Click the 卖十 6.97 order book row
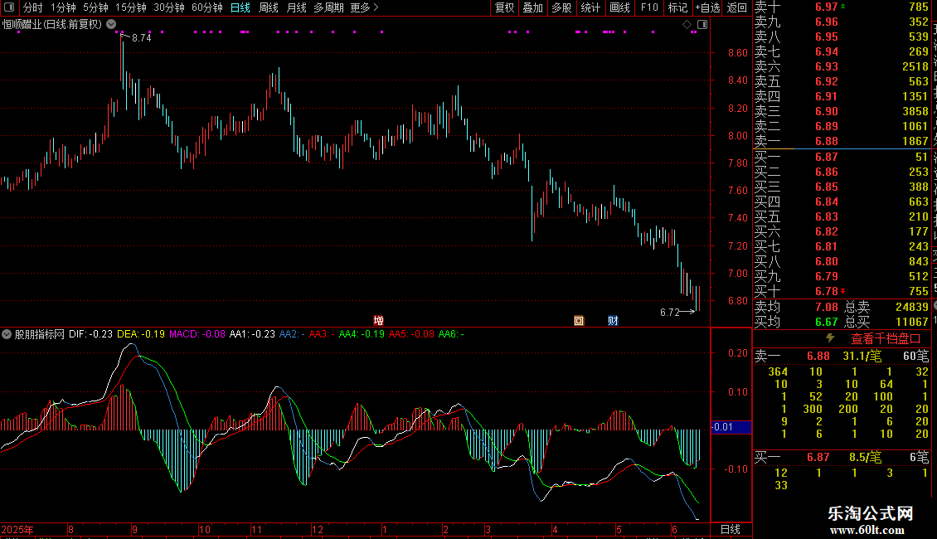Image resolution: width=937 pixels, height=539 pixels. tap(842, 7)
